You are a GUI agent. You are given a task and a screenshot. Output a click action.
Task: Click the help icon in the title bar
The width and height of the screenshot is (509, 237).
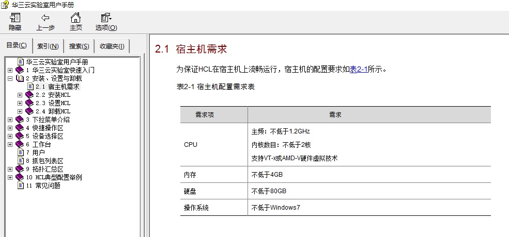[5, 5]
